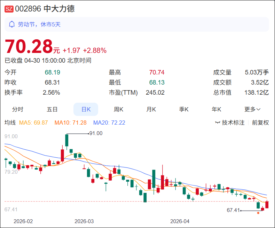Click the last red candlestick on the chart
This screenshot has width=275, height=228.
[267, 204]
